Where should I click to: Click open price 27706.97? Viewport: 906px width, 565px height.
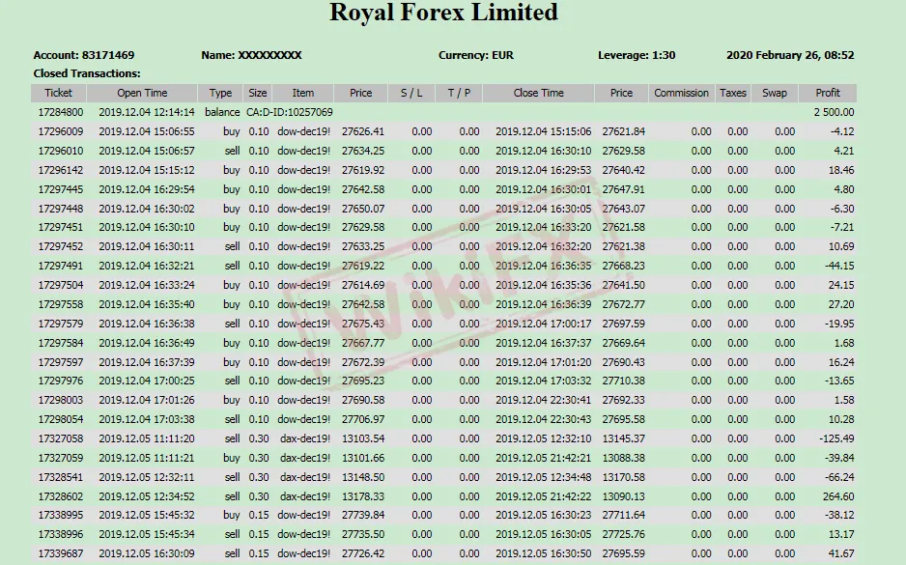tap(363, 419)
